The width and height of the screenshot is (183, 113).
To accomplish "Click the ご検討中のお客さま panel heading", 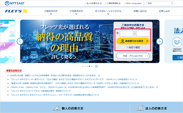I will (x=133, y=25).
